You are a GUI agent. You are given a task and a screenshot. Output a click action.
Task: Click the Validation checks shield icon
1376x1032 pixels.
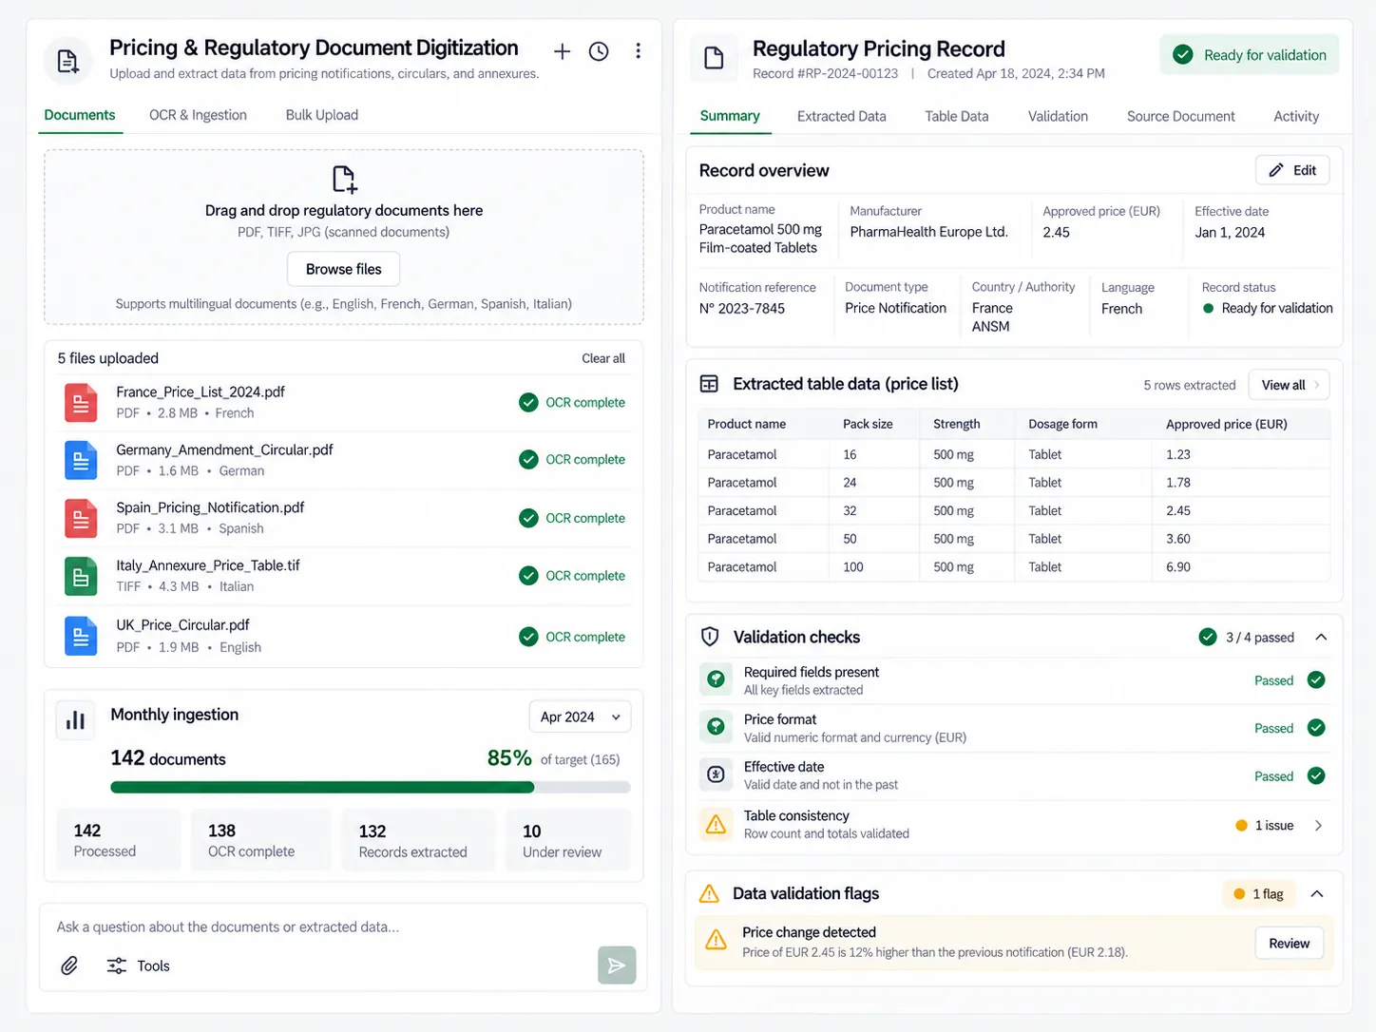[x=710, y=637]
